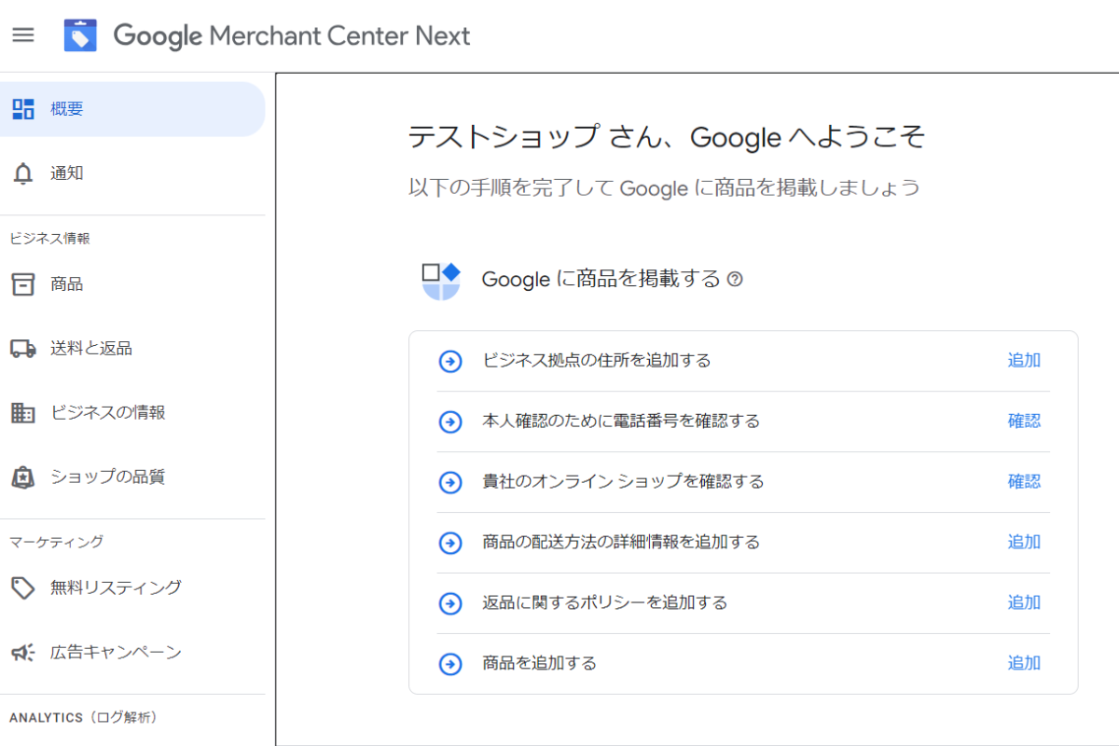Click arrow icon for 返品に関するポリシーを追加する
1119x746 pixels.
[450, 603]
